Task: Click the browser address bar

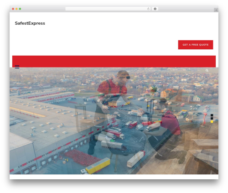Action: tap(108, 9)
